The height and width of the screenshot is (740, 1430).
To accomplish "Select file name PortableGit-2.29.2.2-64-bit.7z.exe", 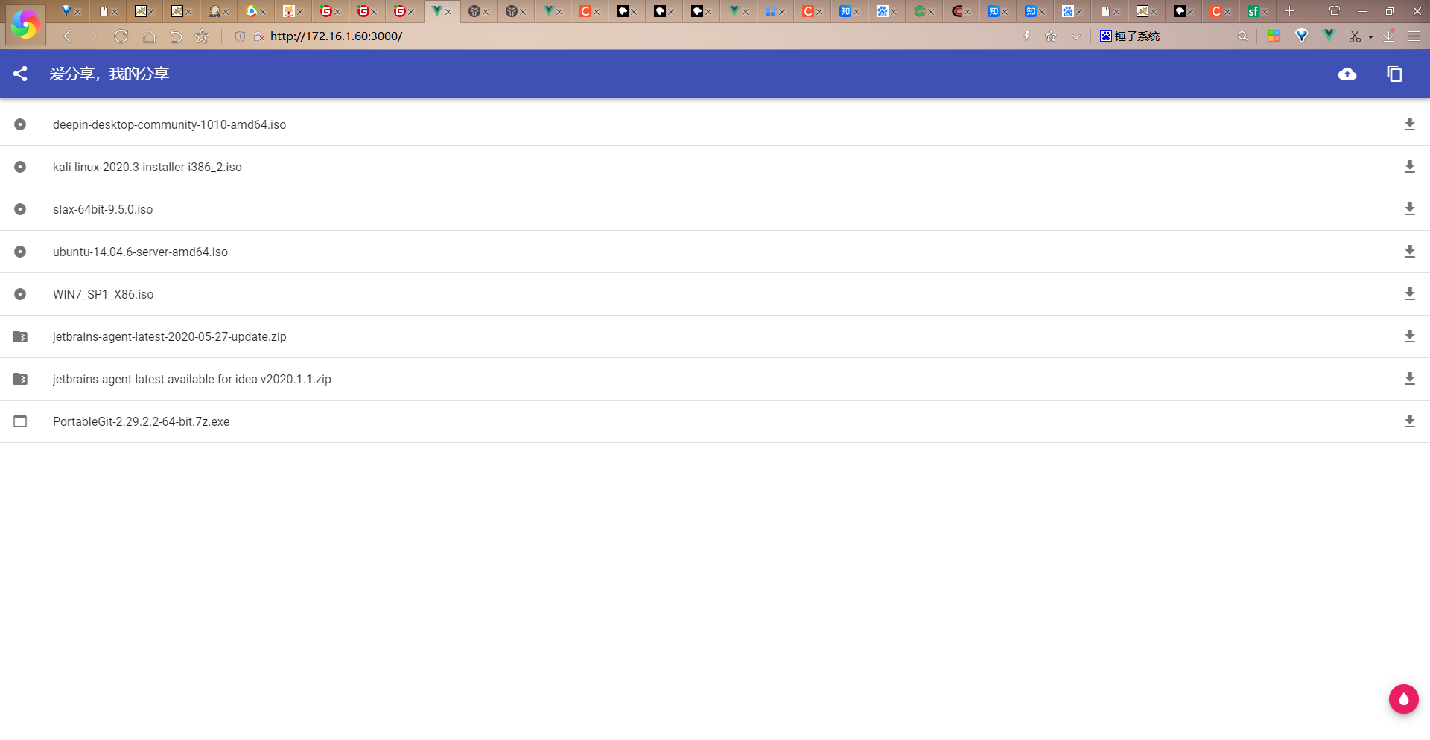I will coord(141,421).
